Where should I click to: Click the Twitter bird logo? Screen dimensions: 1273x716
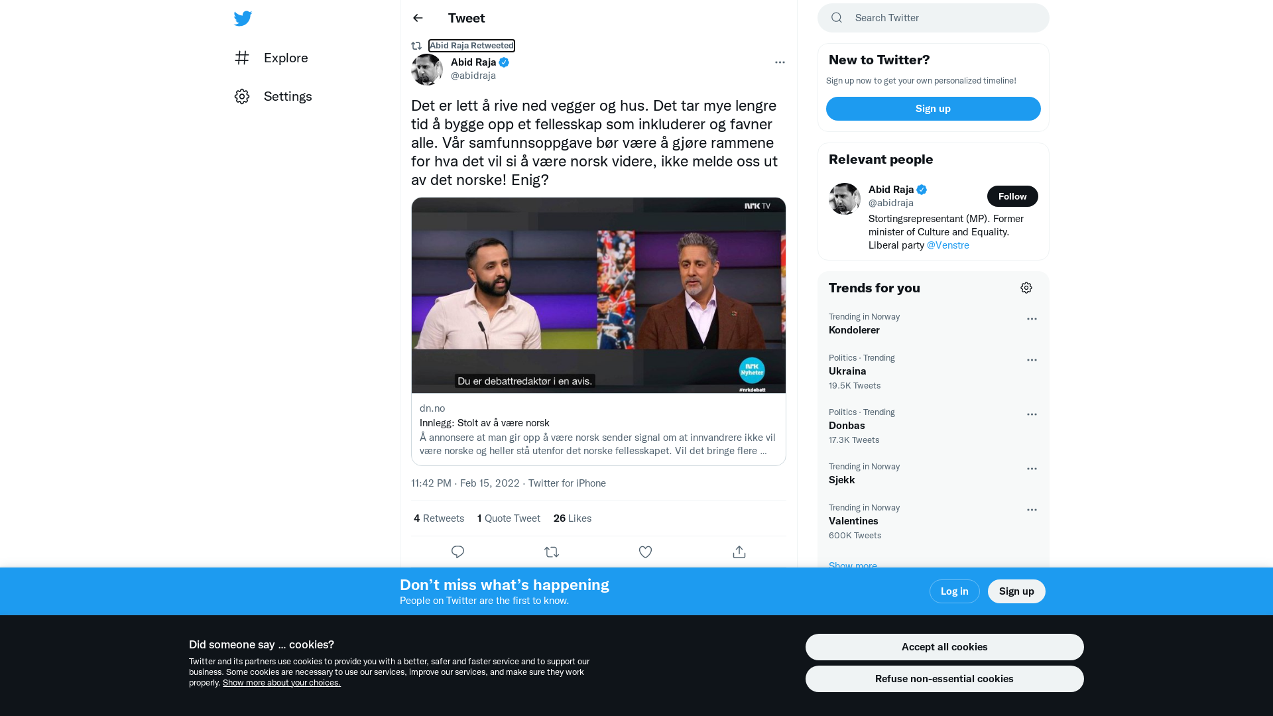(x=243, y=19)
